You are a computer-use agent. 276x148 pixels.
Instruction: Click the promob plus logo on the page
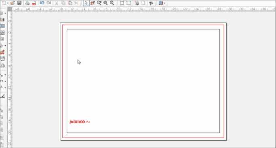(x=80, y=122)
